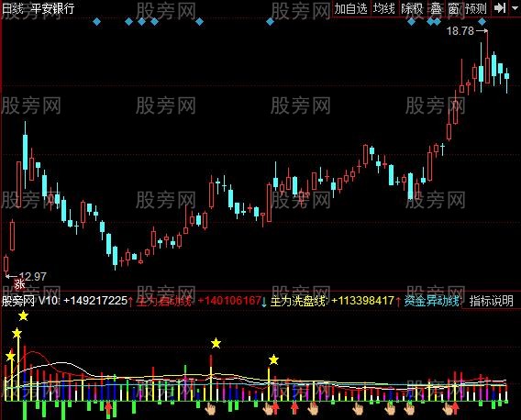Image resolution: width=521 pixels, height=420 pixels.
Task: Click the sixth blue diamond from the left
Action: (271, 22)
